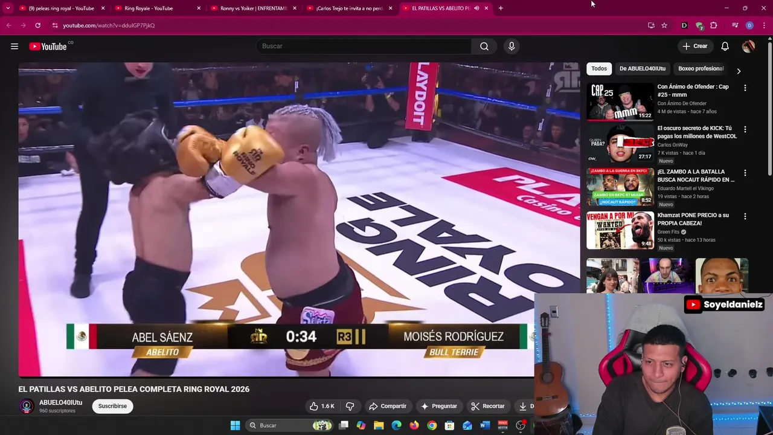Subscribe with the Suscribirse button

[x=112, y=406]
